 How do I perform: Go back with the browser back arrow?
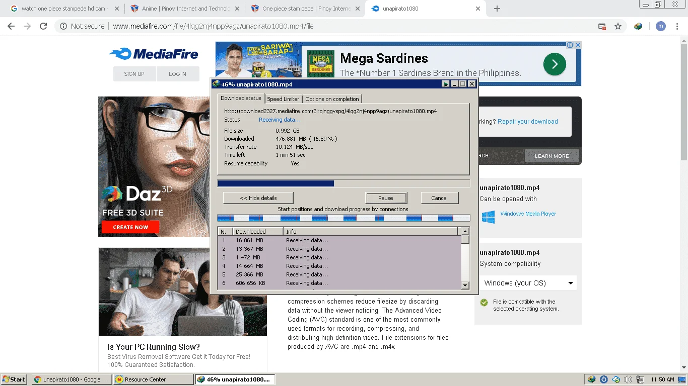pos(11,26)
